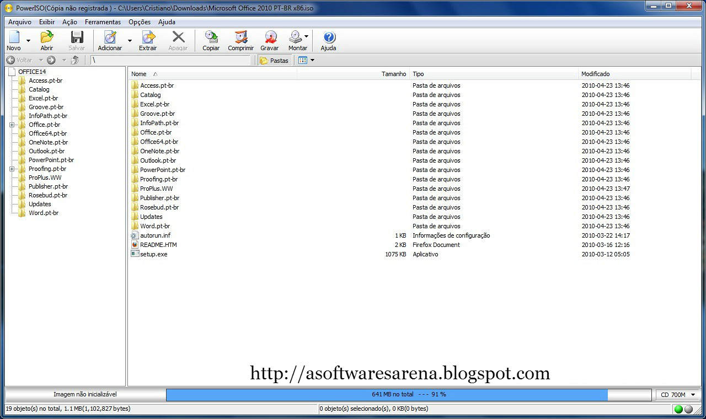Screen dimensions: 706x419
Task: Sort by the Tipo column header
Action: point(494,74)
